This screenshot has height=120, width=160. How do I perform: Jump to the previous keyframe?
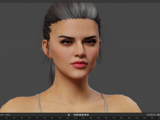tap(77, 115)
